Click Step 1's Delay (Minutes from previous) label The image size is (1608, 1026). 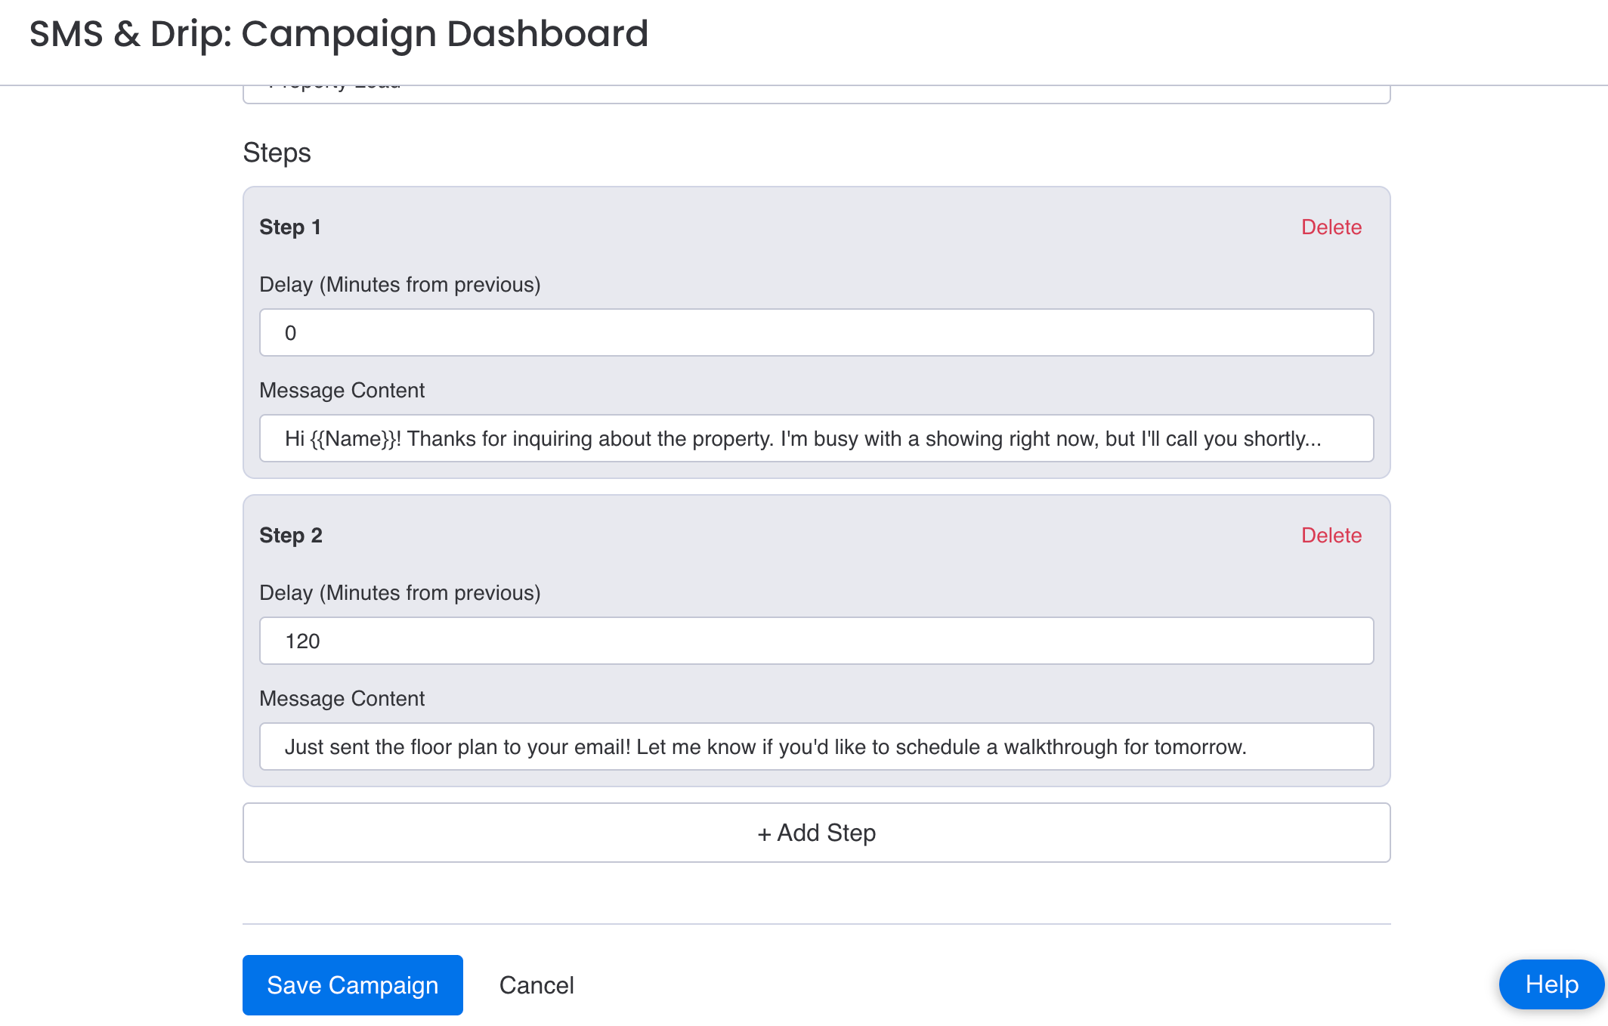[400, 284]
